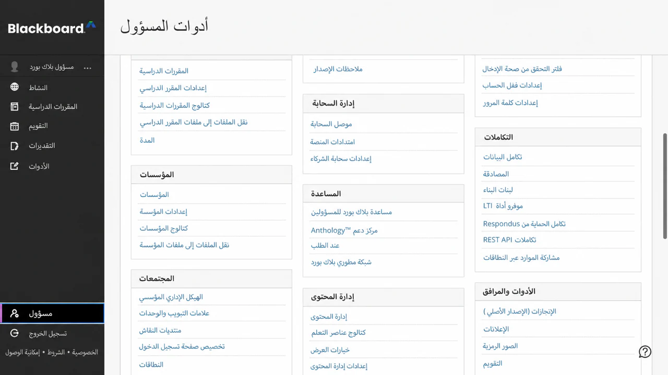Go to علامات التبويب والوحدات
Viewport: 668px width, 375px height.
coord(174,313)
